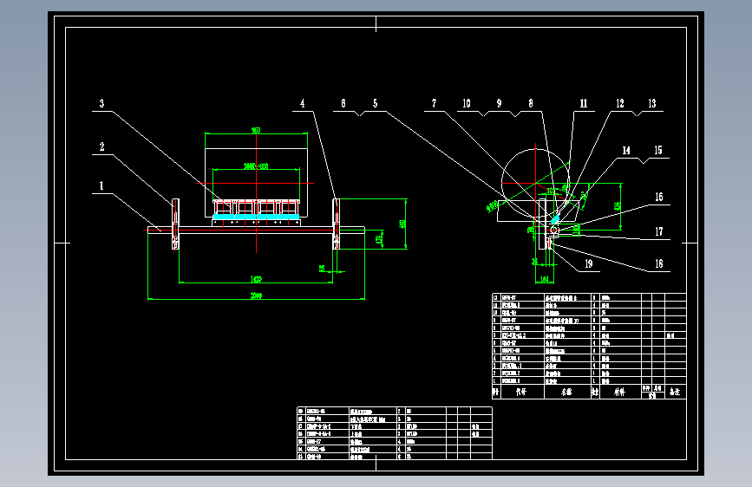Pick the 460 vertical dimension text
Viewport: 752px width, 487px height.
pos(402,224)
